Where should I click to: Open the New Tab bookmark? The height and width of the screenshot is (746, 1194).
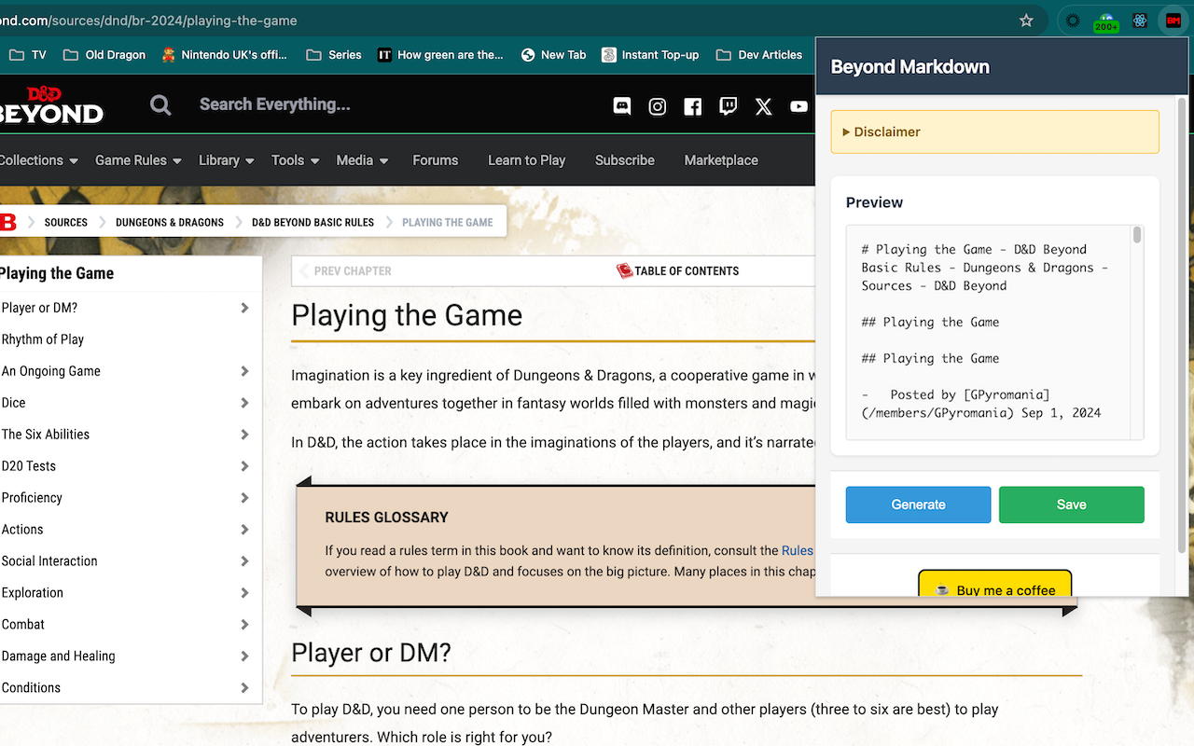click(x=554, y=55)
